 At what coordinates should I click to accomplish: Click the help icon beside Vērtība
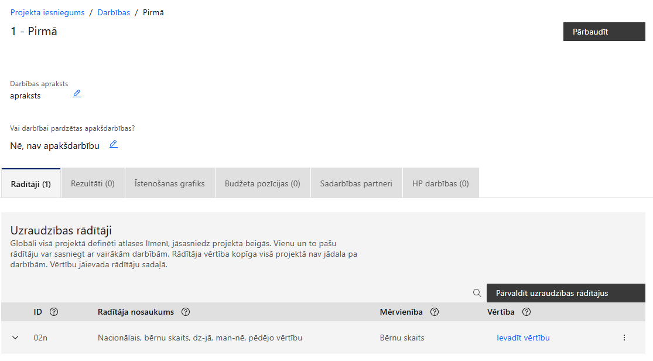pos(526,312)
